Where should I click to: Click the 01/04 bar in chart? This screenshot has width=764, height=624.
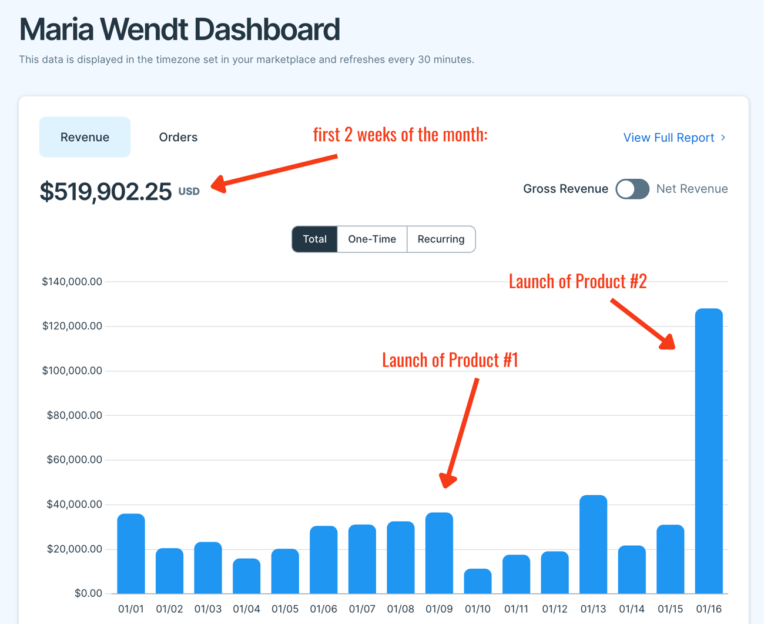coord(246,576)
